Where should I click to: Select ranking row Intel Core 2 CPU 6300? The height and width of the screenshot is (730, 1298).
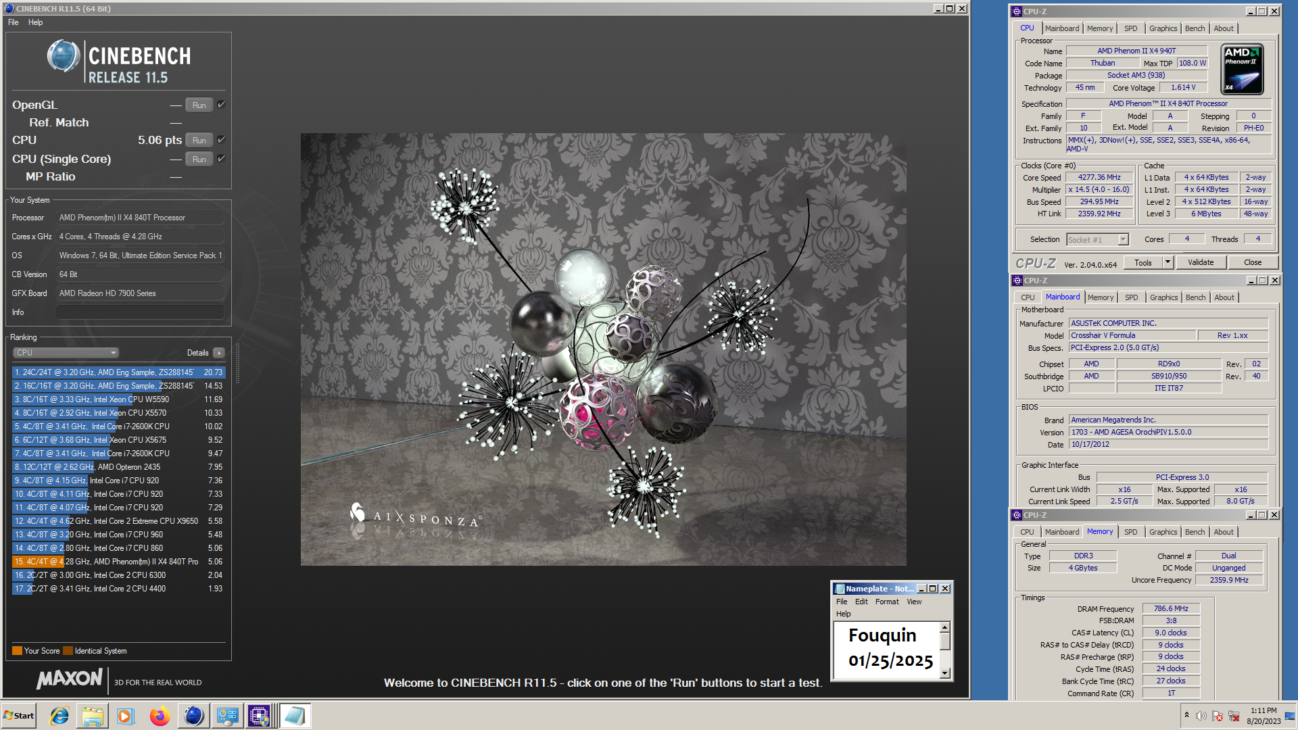[x=118, y=575]
